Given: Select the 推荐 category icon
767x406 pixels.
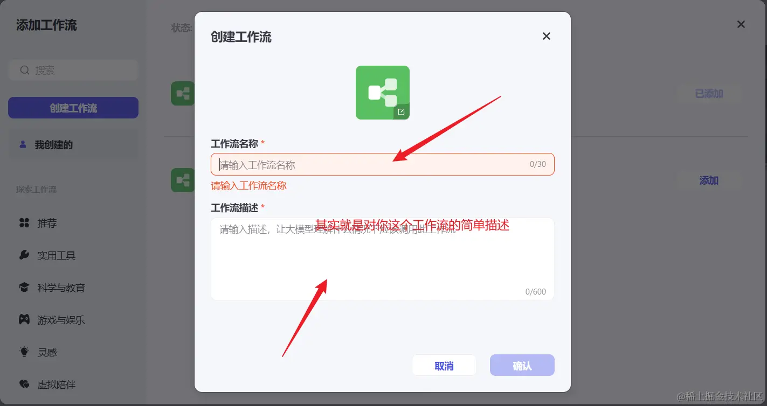Looking at the screenshot, I should click(24, 223).
